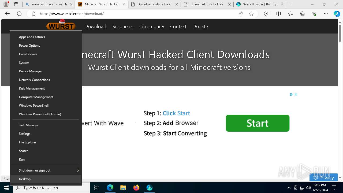Choose Event Viewer in context menu
Viewport: 343px width, 193px height.
click(x=46, y=54)
